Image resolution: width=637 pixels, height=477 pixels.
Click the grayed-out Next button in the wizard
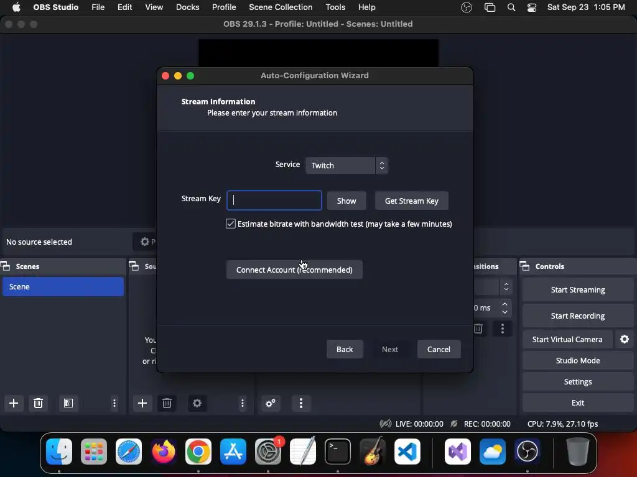[390, 349]
